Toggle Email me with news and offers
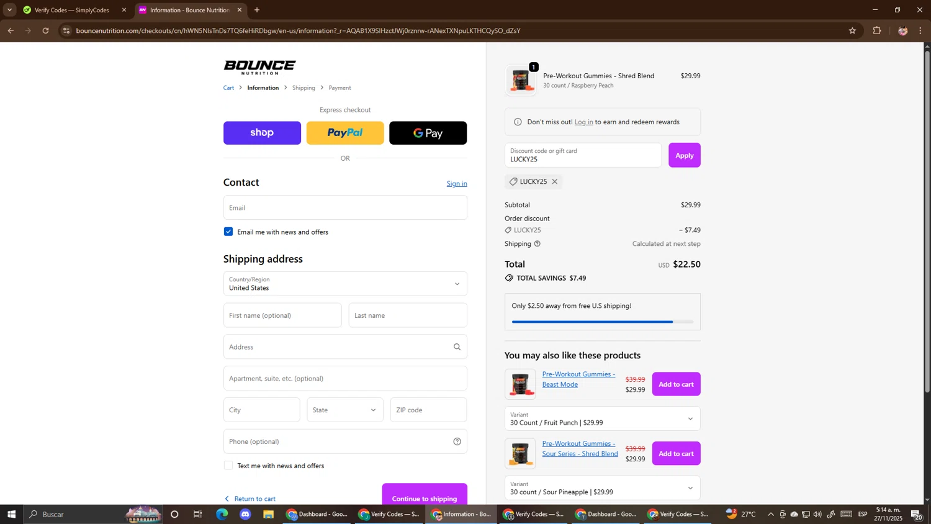Screen dimensions: 931x524 (228, 232)
